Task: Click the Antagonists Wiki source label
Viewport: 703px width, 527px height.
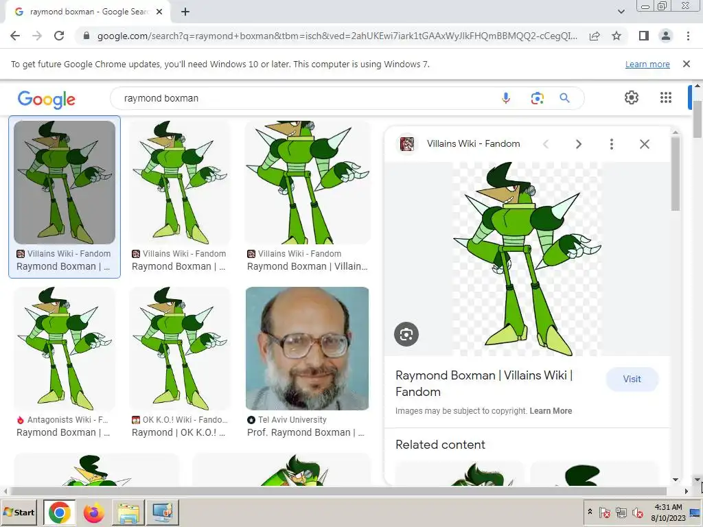Action: (67, 420)
